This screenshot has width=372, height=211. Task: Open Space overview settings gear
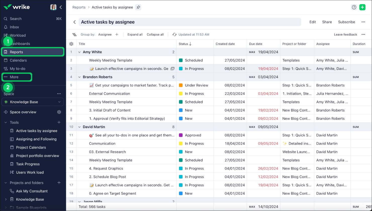59,112
